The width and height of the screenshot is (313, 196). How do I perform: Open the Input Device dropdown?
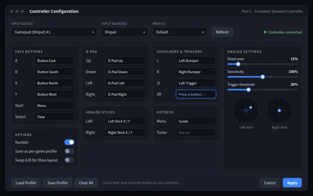tap(54, 32)
